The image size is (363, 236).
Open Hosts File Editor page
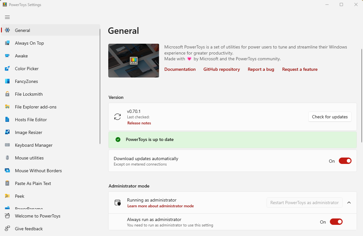pyautogui.click(x=51, y=119)
